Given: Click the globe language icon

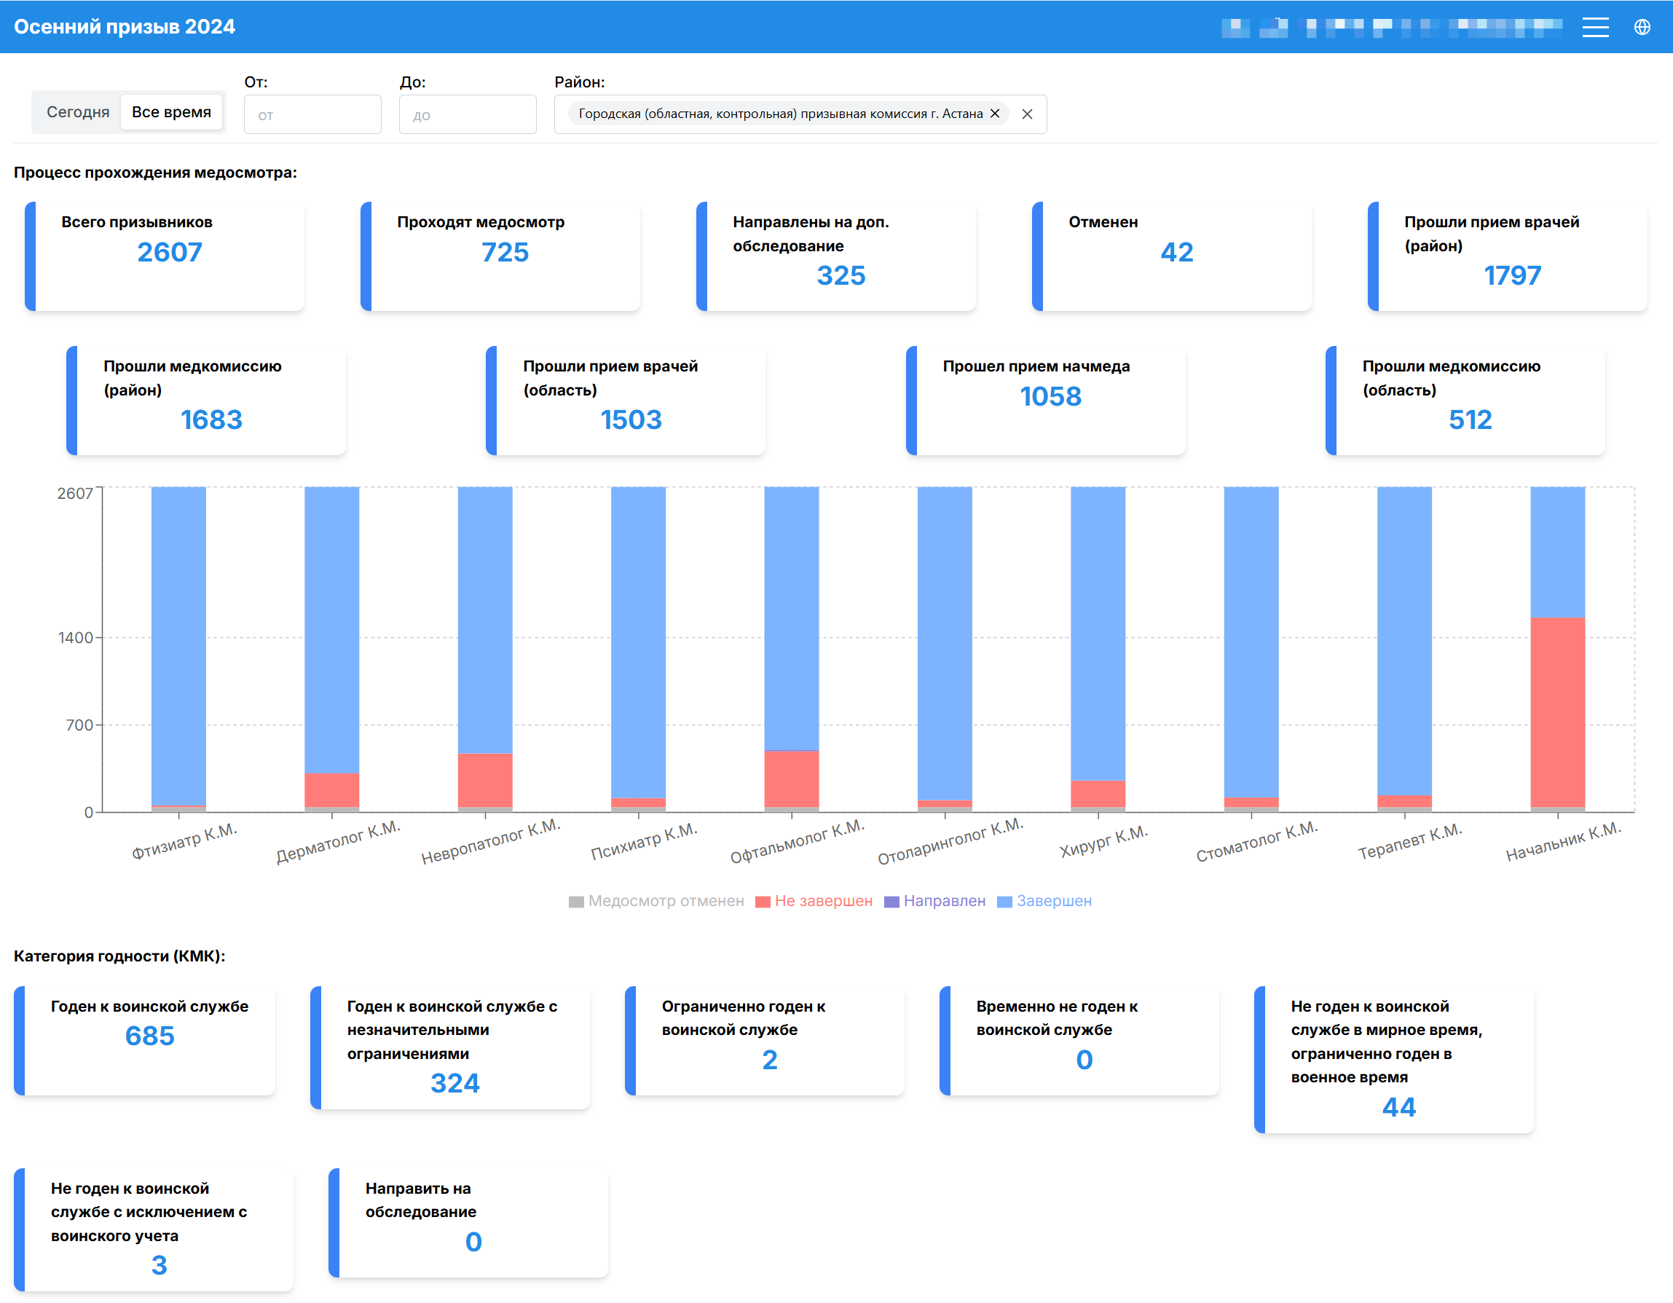Looking at the screenshot, I should click(1642, 28).
